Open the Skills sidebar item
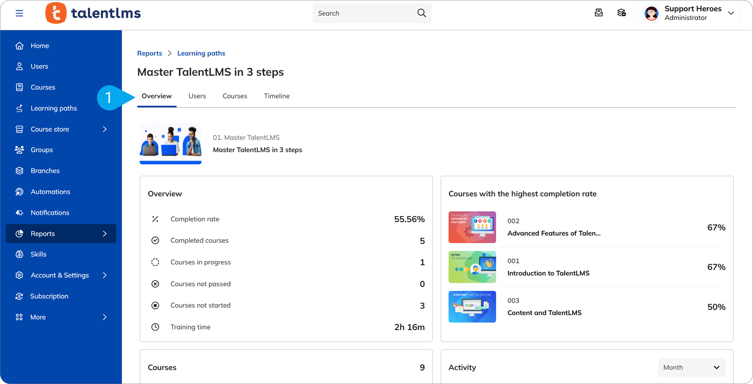753x384 pixels. tap(38, 254)
